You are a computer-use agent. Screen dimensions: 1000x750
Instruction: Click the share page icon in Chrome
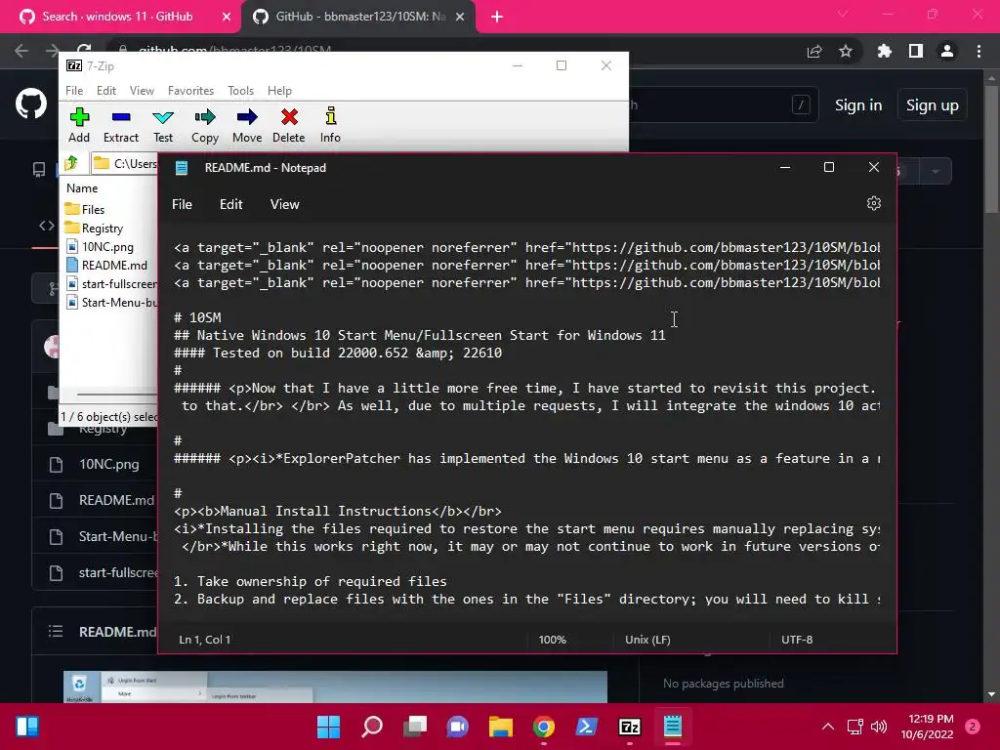pos(814,51)
